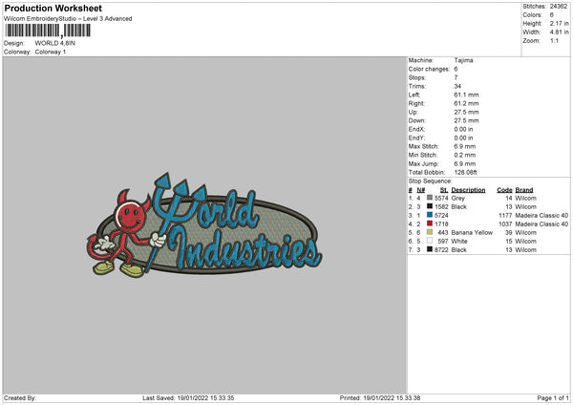Click the Trims value '34'

coord(457,86)
